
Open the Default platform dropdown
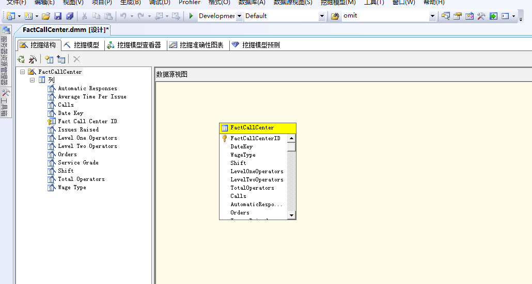[322, 16]
